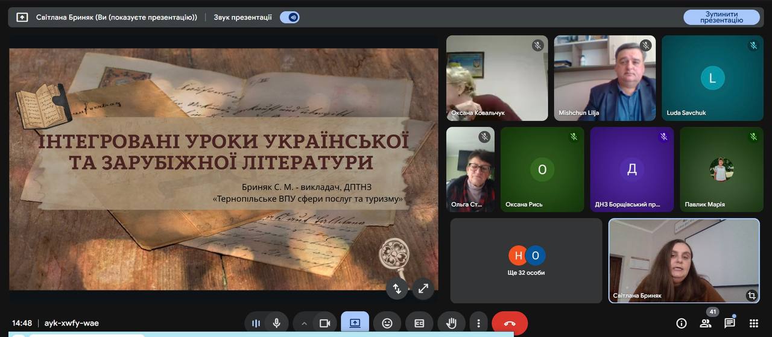The image size is (772, 337).
Task: Click the Зупинити презентацію button
Action: click(721, 17)
